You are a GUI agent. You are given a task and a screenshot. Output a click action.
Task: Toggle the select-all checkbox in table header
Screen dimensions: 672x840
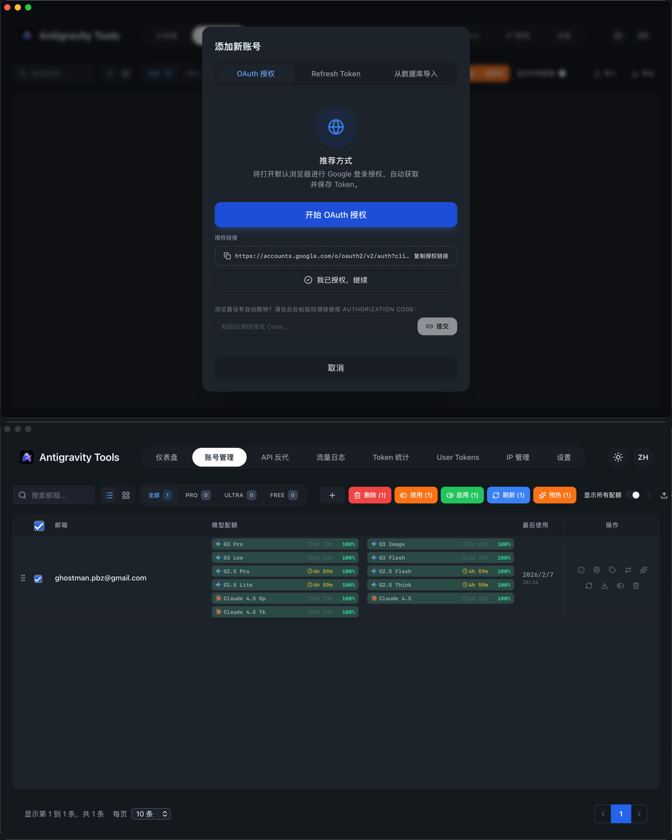39,526
